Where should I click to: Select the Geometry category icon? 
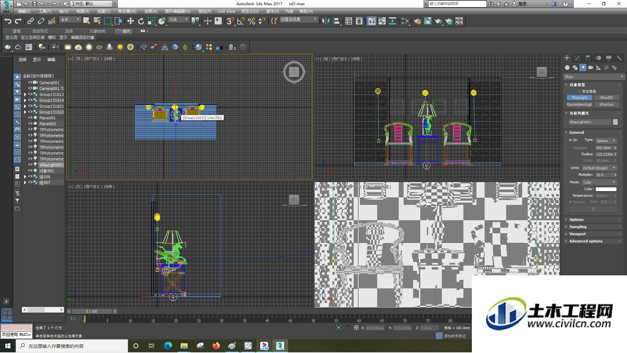click(567, 68)
